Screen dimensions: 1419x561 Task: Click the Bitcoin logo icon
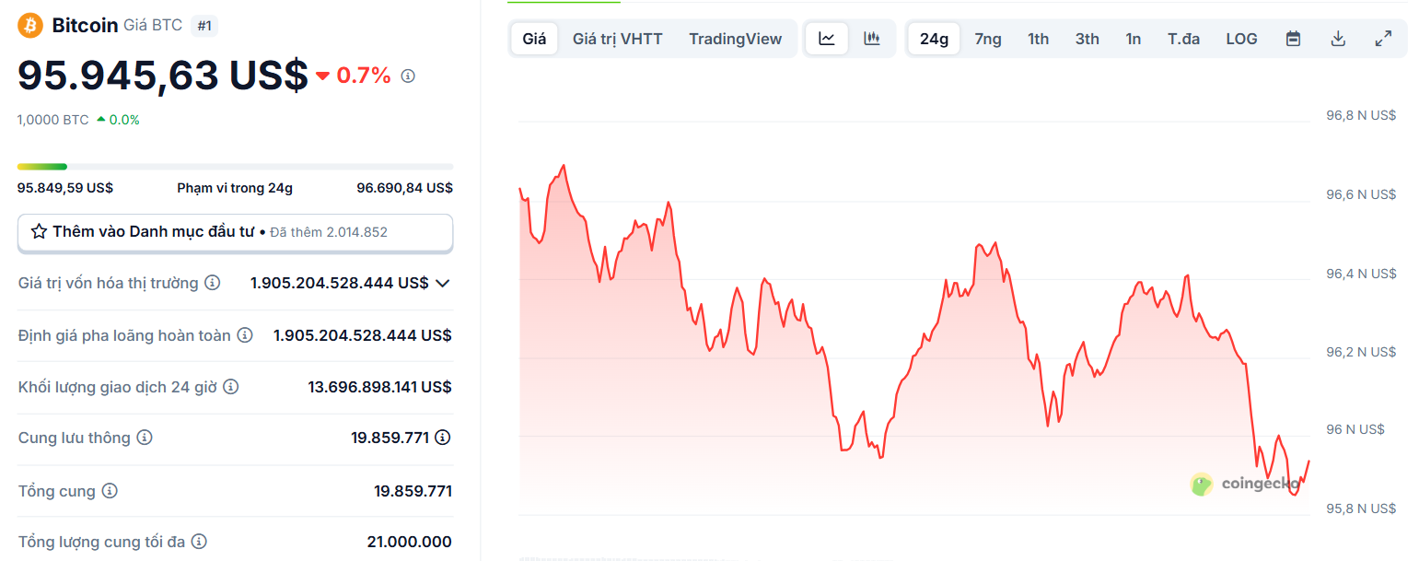pos(30,25)
